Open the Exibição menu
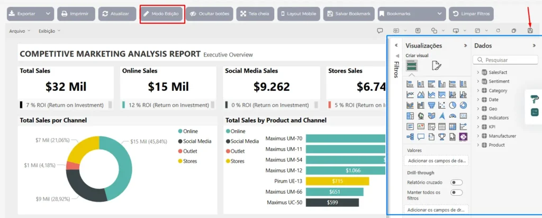This screenshot has width=542, height=218. (x=49, y=31)
